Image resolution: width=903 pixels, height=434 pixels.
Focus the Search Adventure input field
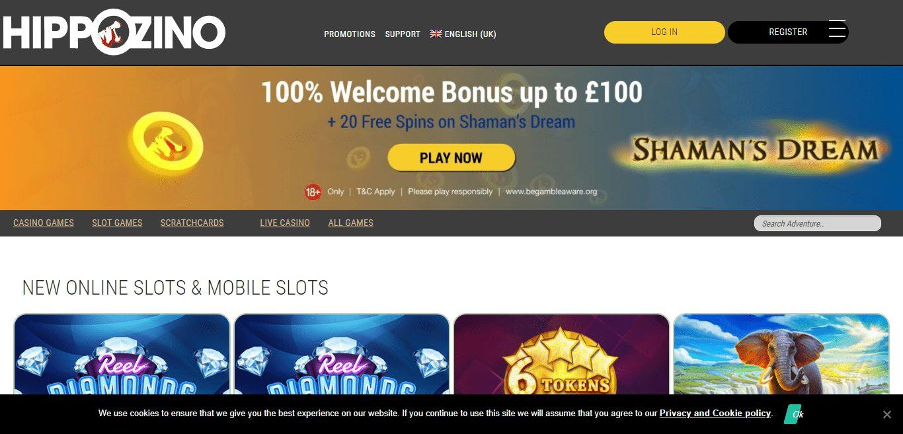coord(818,223)
